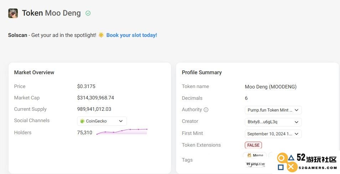The image size is (340, 174).
Task: Click the Meme tag doge icon
Action: [x=249, y=155]
